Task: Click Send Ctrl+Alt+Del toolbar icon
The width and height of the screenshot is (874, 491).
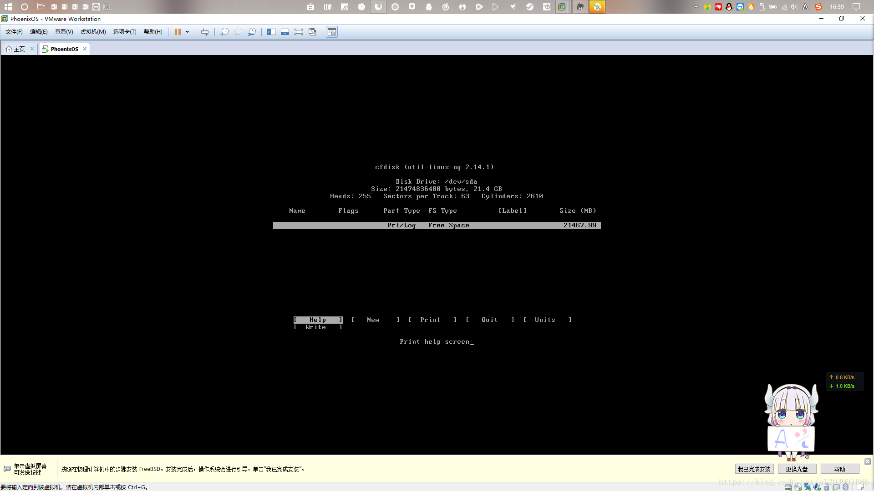Action: coord(205,32)
